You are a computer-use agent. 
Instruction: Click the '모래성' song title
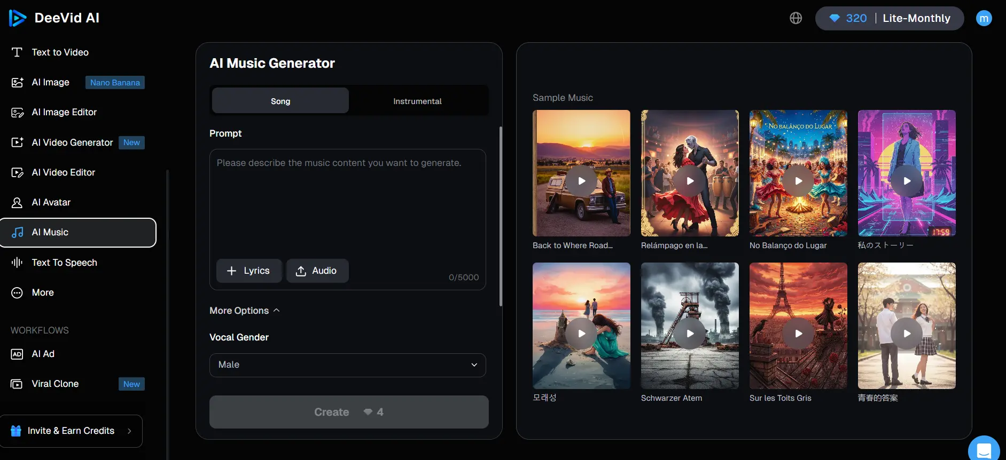tap(544, 398)
